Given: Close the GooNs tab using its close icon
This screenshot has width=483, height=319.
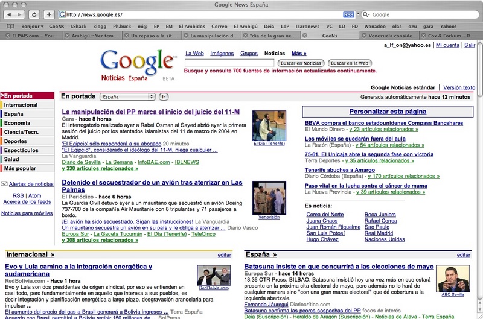Looking at the screenshot, I should tap(305, 36).
